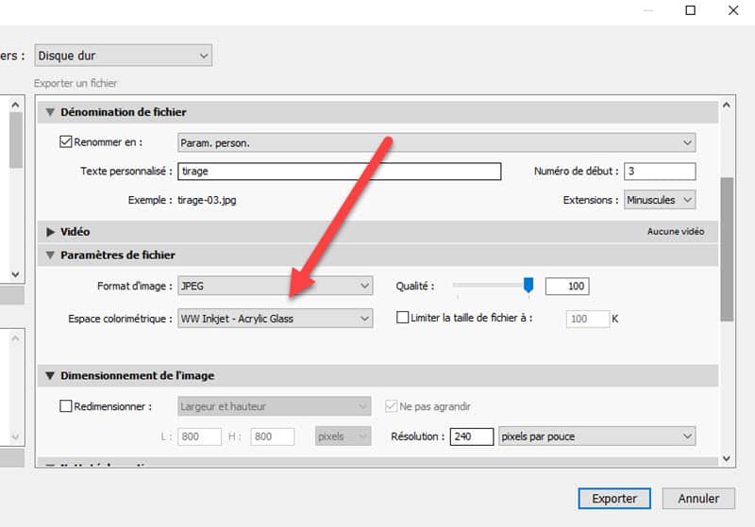The image size is (755, 527).
Task: Open the Disque dur dropdown
Action: pyautogui.click(x=123, y=56)
